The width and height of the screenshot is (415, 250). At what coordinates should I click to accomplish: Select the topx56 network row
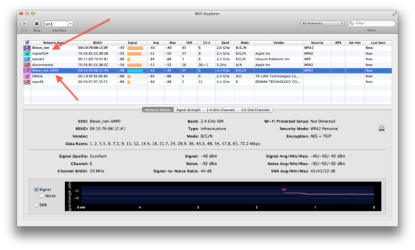coord(207,82)
